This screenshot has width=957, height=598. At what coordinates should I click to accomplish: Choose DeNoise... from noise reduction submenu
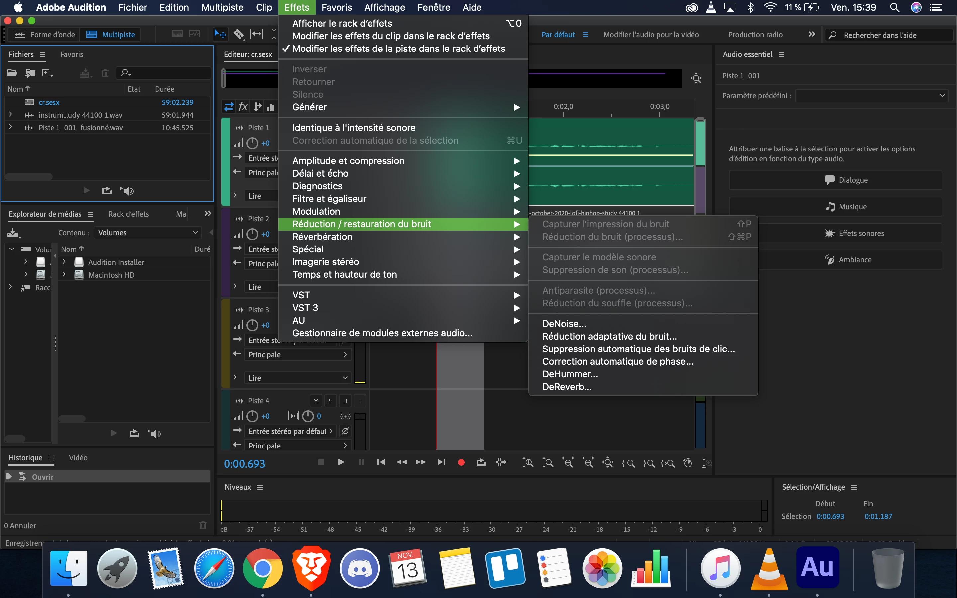pyautogui.click(x=564, y=324)
